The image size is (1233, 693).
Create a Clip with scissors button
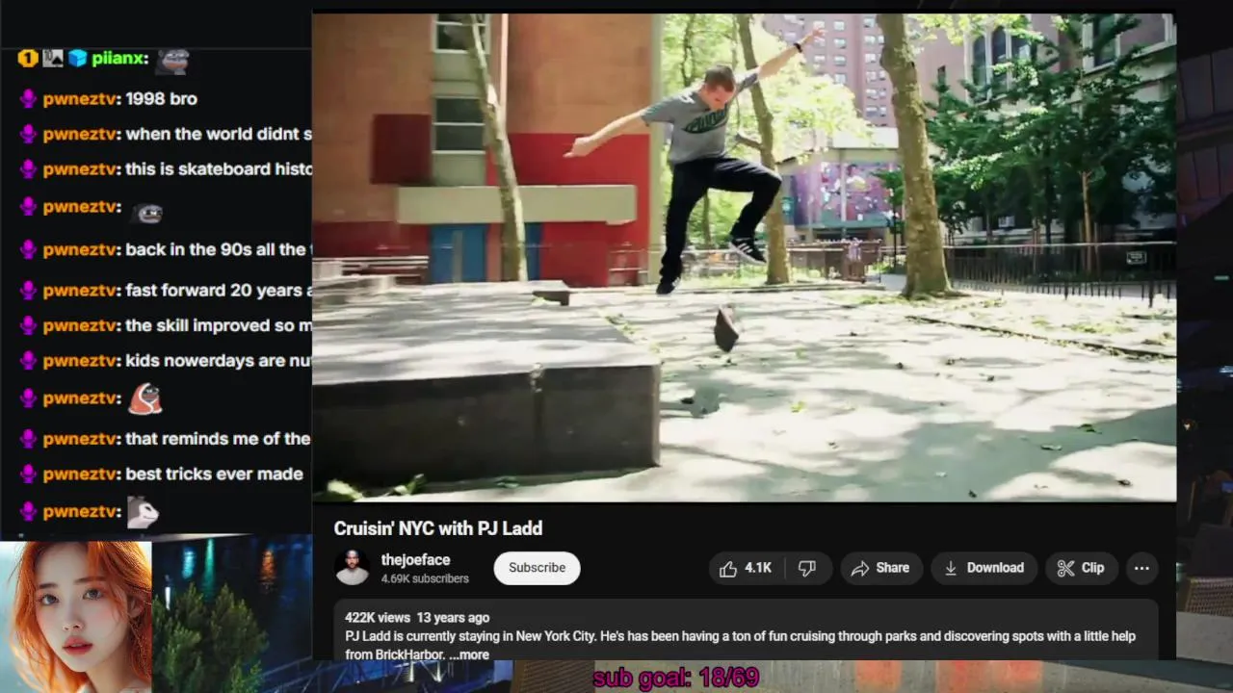point(1081,568)
